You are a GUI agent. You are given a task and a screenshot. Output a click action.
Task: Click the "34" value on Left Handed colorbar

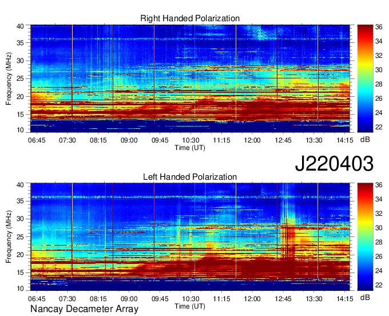tap(379, 199)
